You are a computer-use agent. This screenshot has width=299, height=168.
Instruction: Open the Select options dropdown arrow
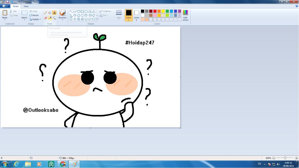[24, 20]
